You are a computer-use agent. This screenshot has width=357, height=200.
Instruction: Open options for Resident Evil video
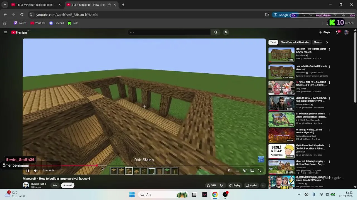tap(329, 98)
